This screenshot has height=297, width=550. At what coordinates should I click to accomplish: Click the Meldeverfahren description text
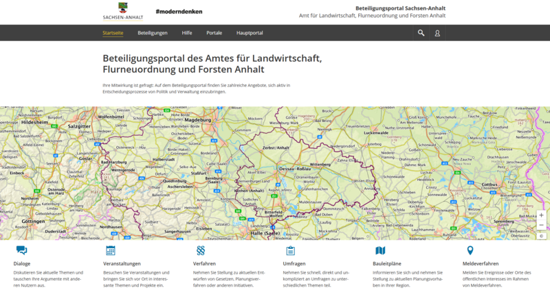click(496, 278)
